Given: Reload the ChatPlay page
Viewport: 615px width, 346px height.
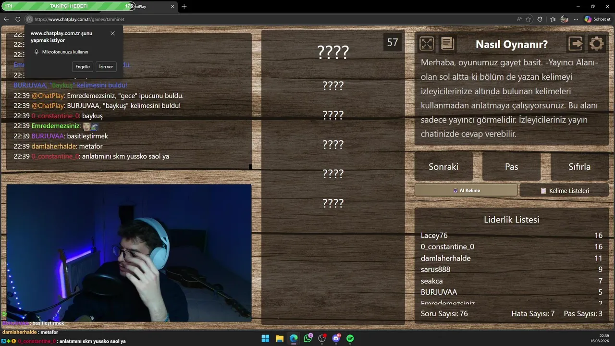Looking at the screenshot, I should [18, 19].
